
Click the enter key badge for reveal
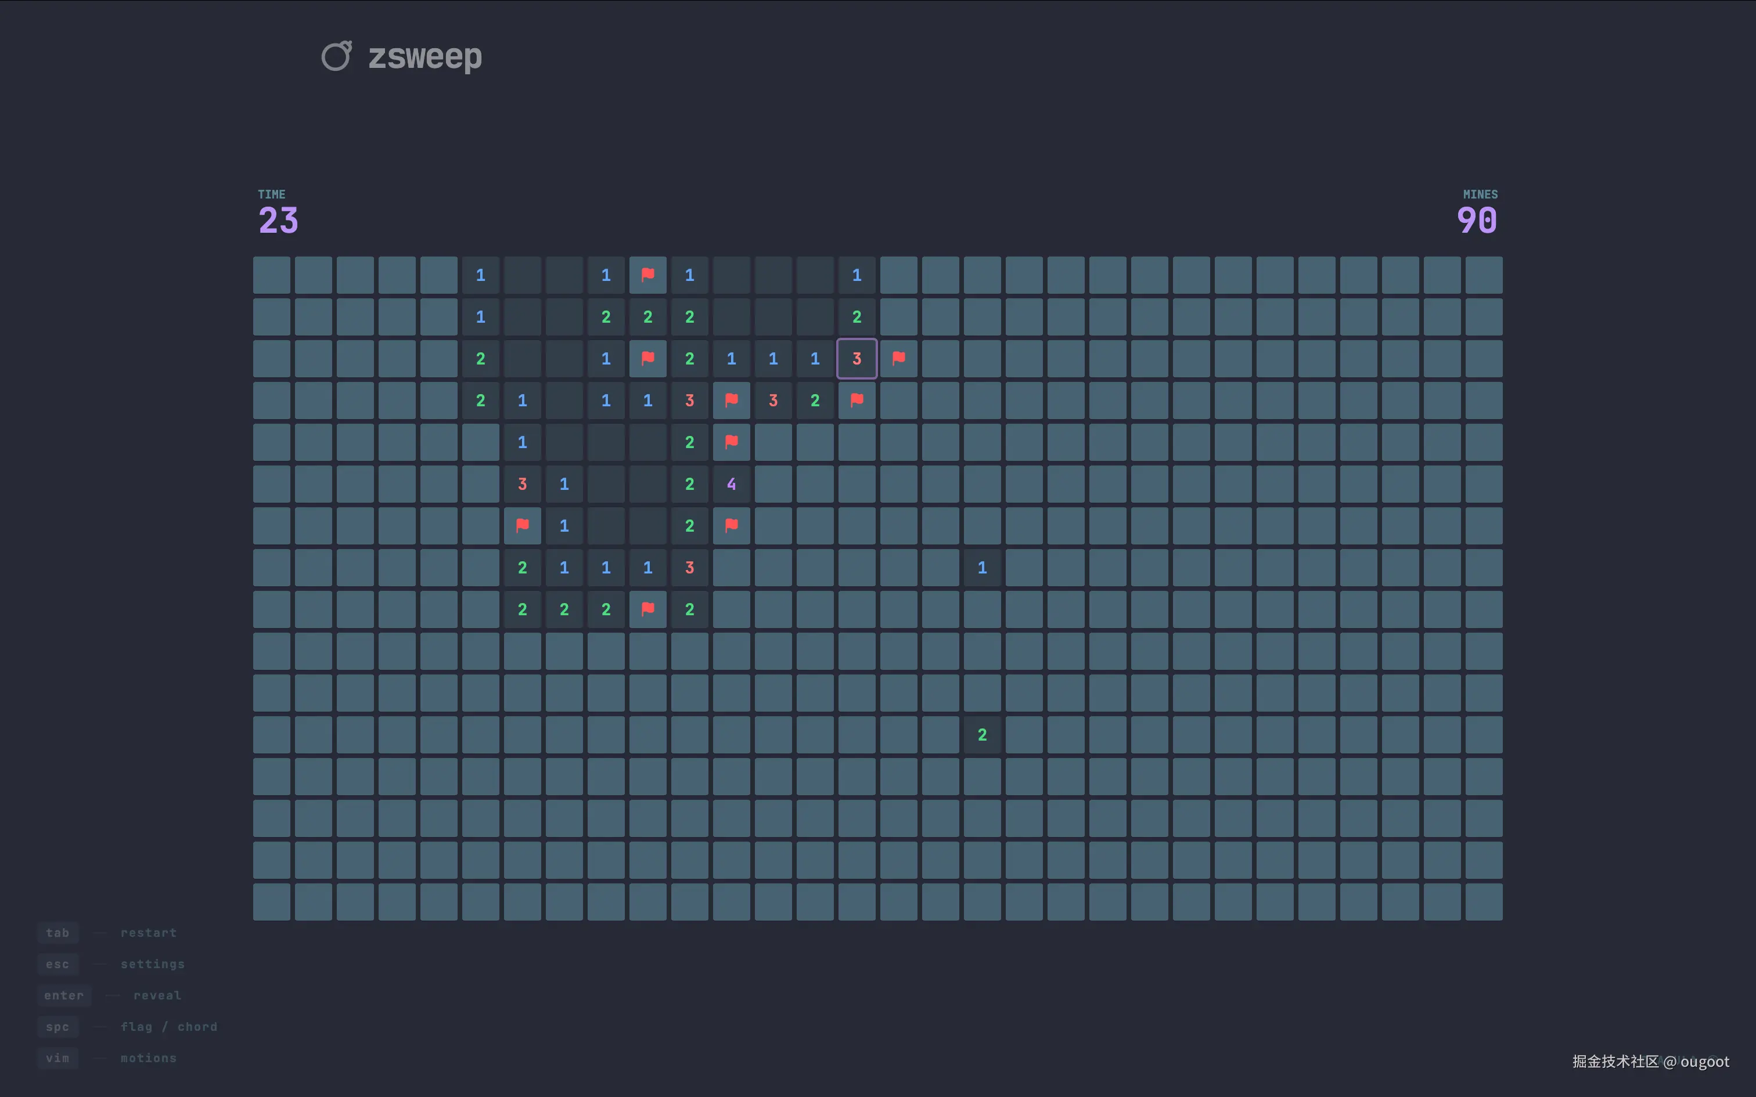(x=64, y=995)
